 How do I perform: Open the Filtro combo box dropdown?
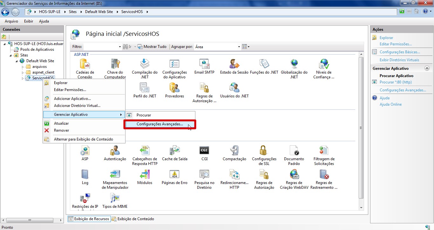click(120, 47)
